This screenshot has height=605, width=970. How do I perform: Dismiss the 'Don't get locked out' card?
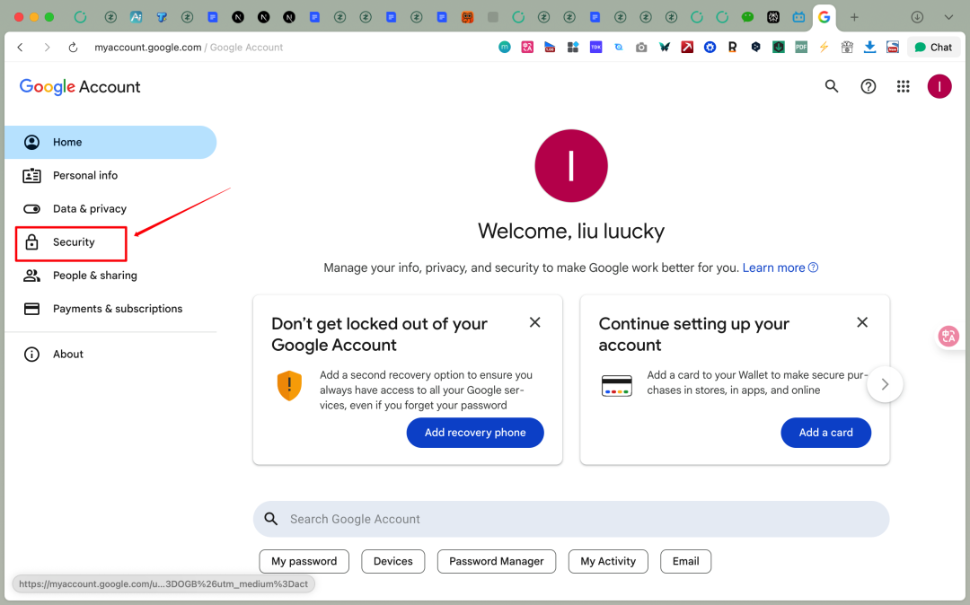535,322
